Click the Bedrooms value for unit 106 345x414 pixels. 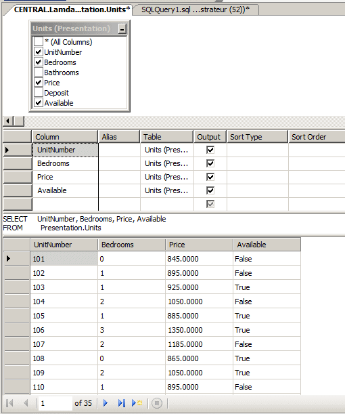(132, 330)
